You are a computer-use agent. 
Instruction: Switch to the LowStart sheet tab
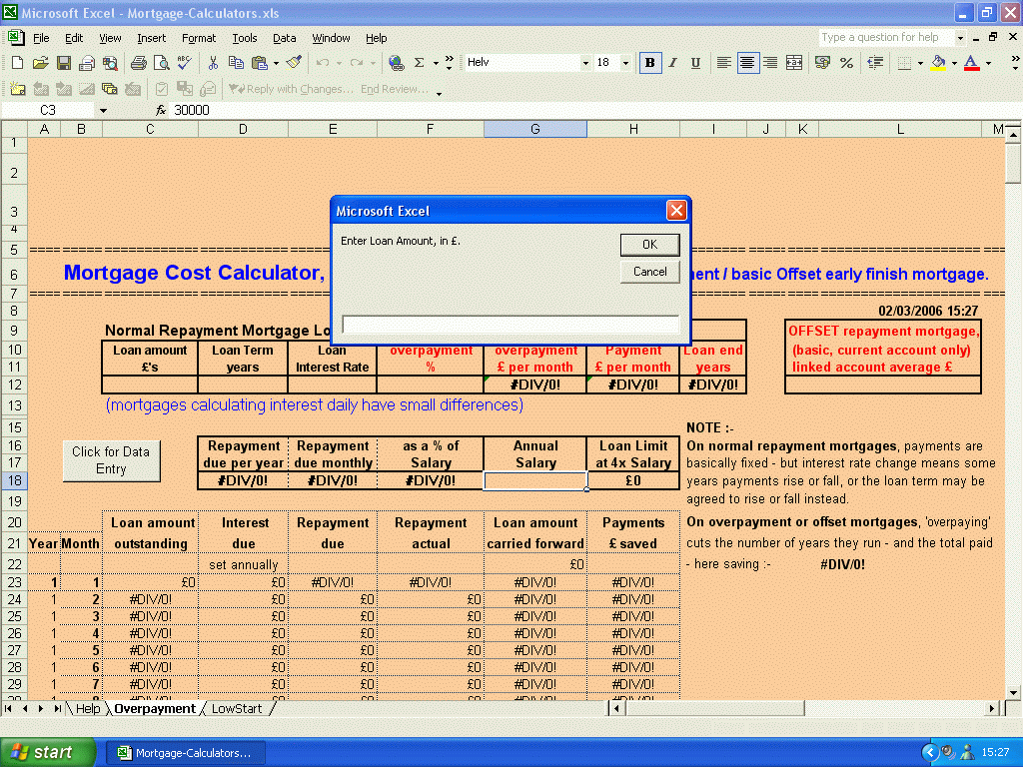pyautogui.click(x=237, y=709)
